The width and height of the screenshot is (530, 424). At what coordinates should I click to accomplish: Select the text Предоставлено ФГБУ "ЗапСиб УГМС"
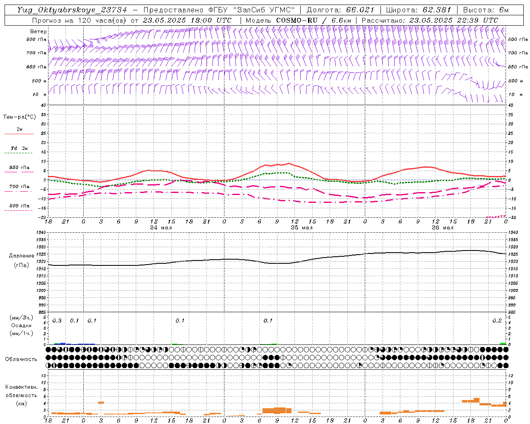pos(219,10)
